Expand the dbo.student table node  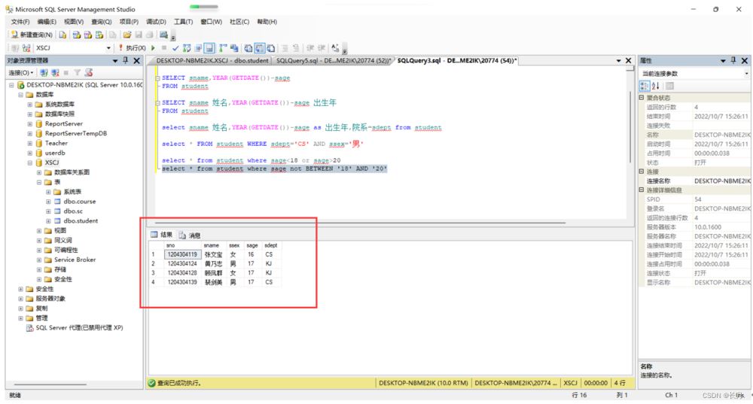click(48, 221)
